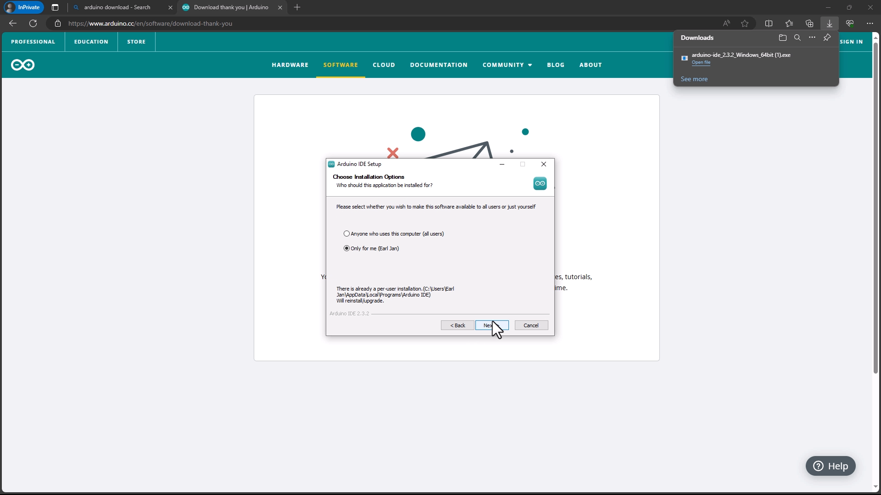This screenshot has height=495, width=881.
Task: Click the site info lock icon
Action: (58, 23)
